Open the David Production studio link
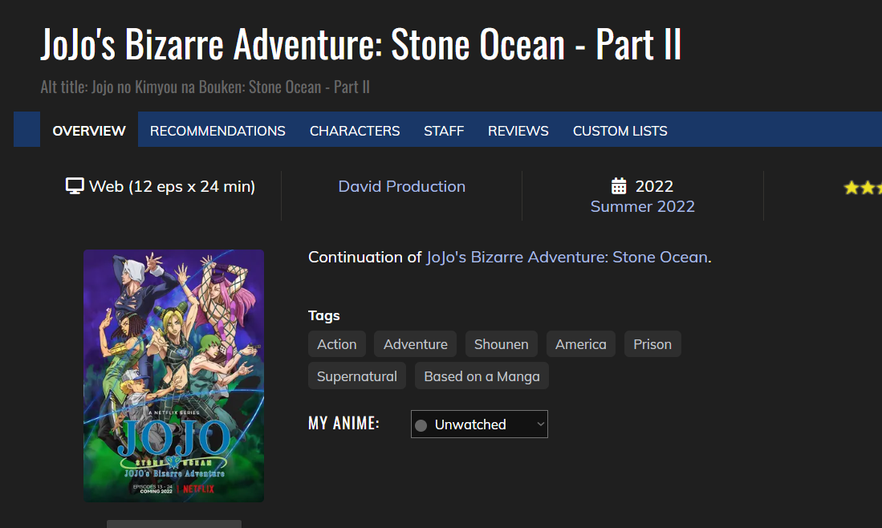 click(401, 186)
